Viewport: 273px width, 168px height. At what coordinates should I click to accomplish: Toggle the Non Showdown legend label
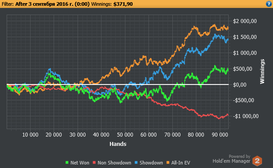(114, 163)
